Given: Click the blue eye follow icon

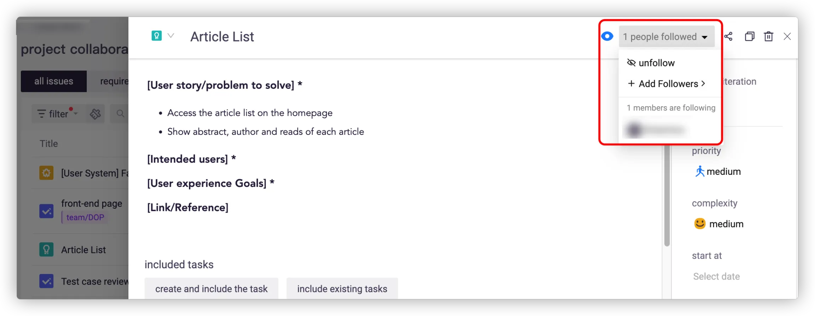Looking at the screenshot, I should (x=607, y=36).
